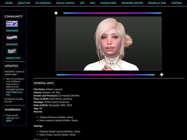
Task: Click 'Tatiana Pomeroy (Mother, Alive)' entry
Action: [56, 117]
